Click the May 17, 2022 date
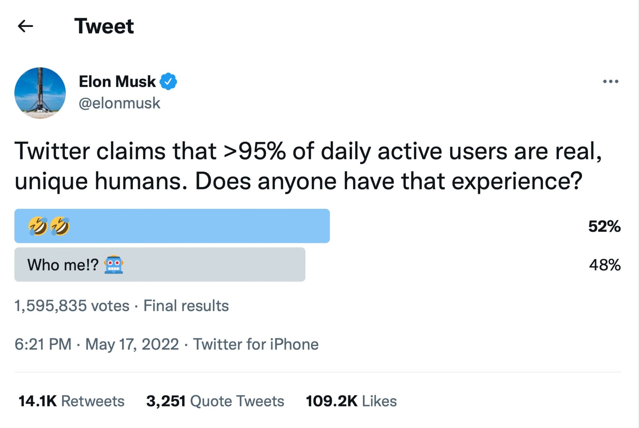This screenshot has width=639, height=428. (x=132, y=344)
